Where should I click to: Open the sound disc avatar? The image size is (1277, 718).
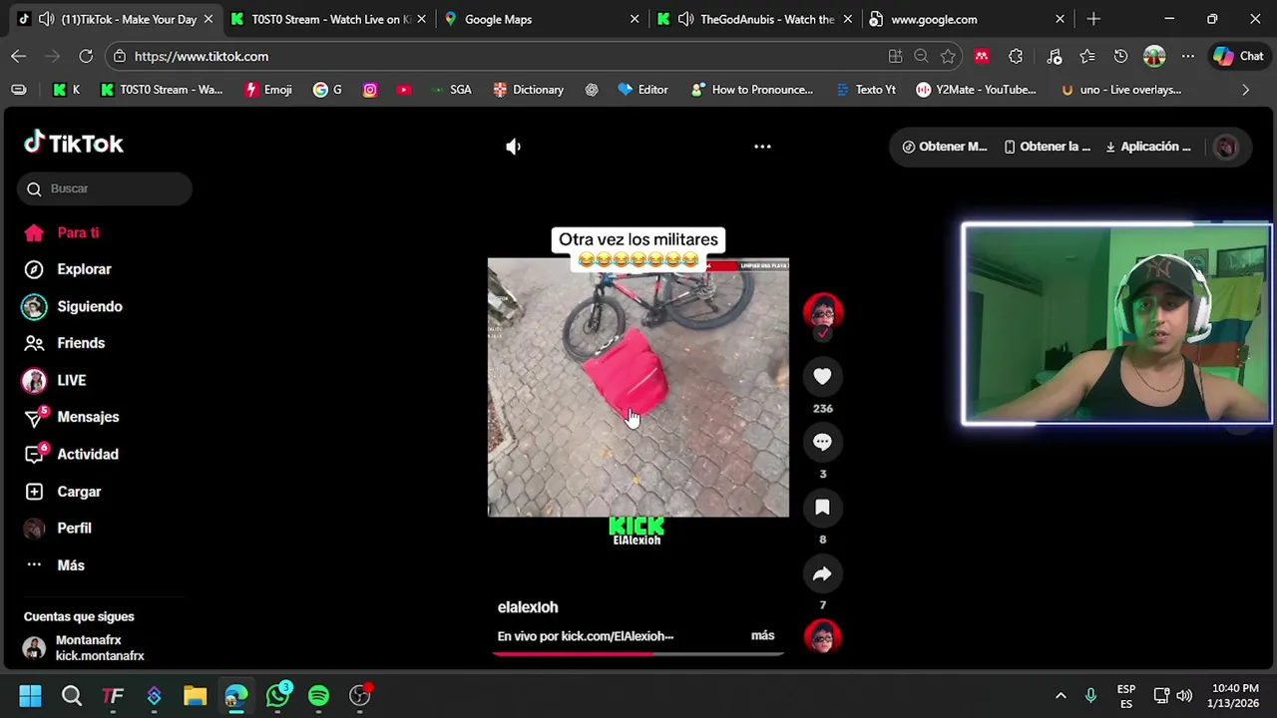tap(823, 636)
